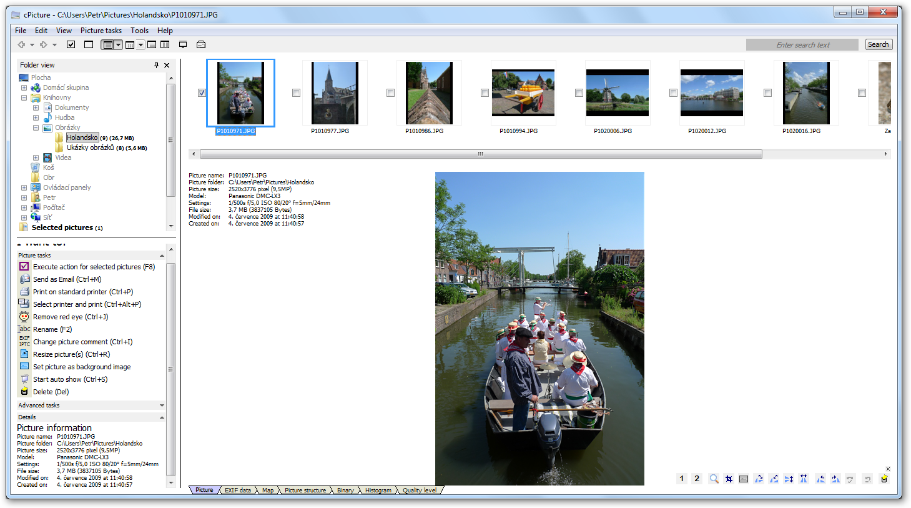Viewport: 911px width, 508px height.
Task: Click the yellow delete bin icon
Action: pyautogui.click(x=884, y=479)
